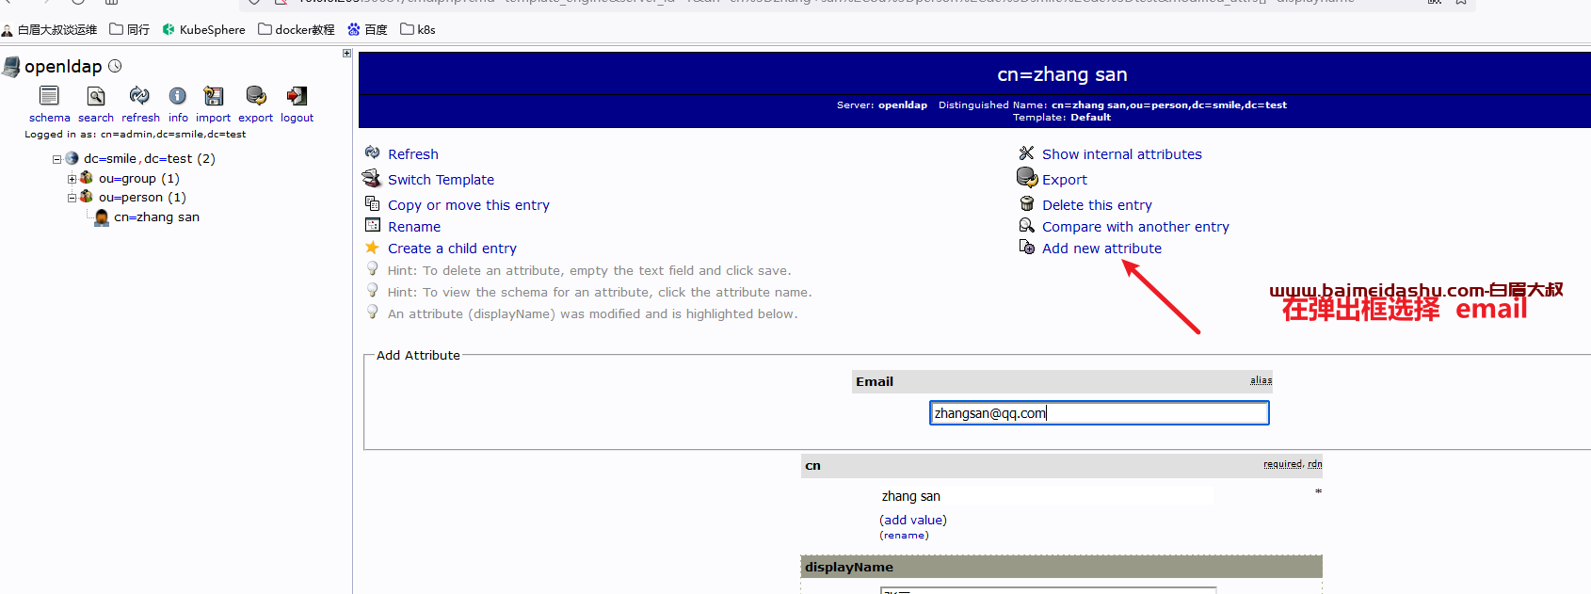
Task: Open the k8s bookmark folder
Action: click(x=418, y=29)
